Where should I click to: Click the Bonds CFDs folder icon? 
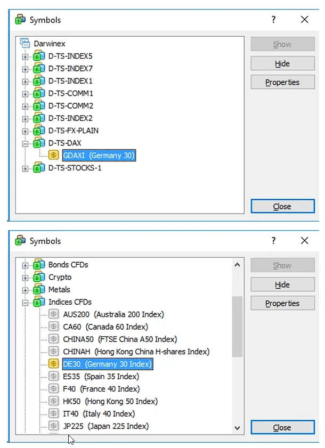pos(39,265)
